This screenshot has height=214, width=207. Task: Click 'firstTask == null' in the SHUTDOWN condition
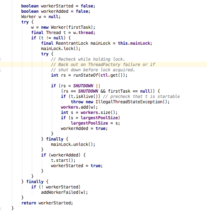130,91
